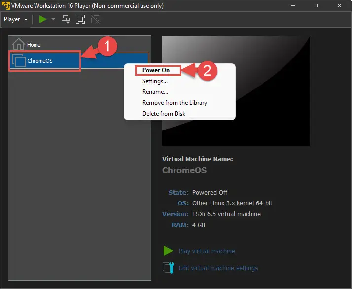Click green play icon beside Play virtual machine
The width and height of the screenshot is (352, 289).
[168, 251]
